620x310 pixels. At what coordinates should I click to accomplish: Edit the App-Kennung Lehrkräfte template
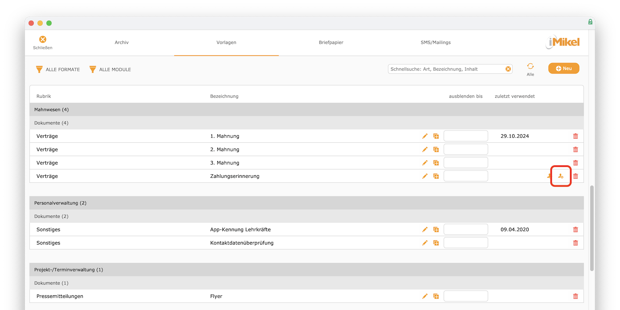click(425, 229)
